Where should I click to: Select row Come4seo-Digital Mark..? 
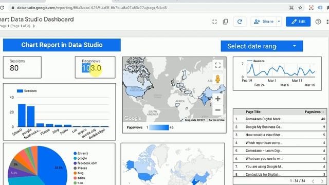pyautogui.click(x=280, y=119)
